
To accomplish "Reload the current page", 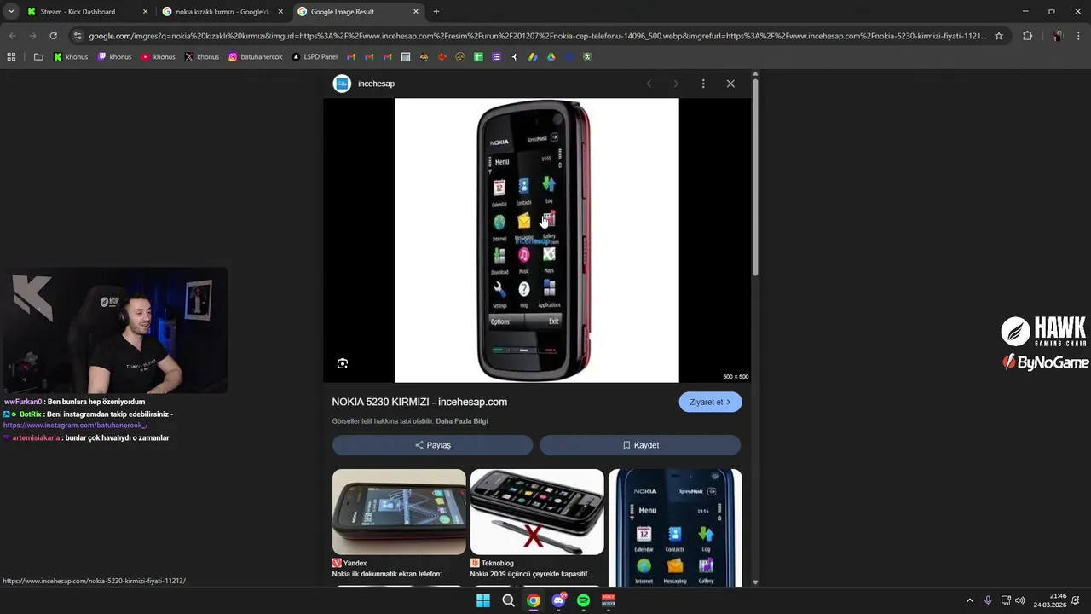I will [x=53, y=36].
